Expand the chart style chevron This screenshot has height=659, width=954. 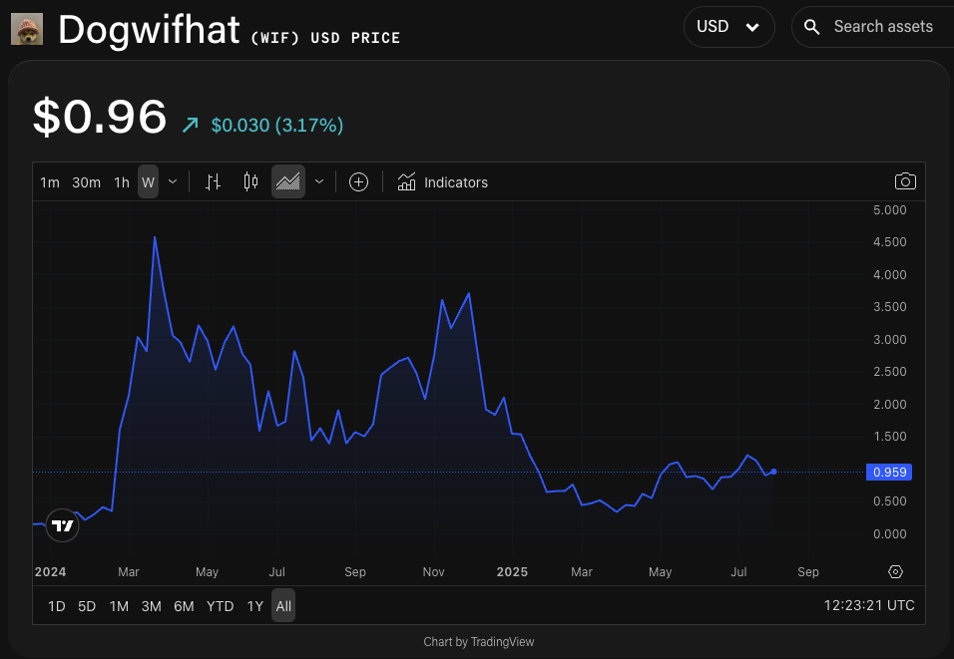[x=318, y=181]
